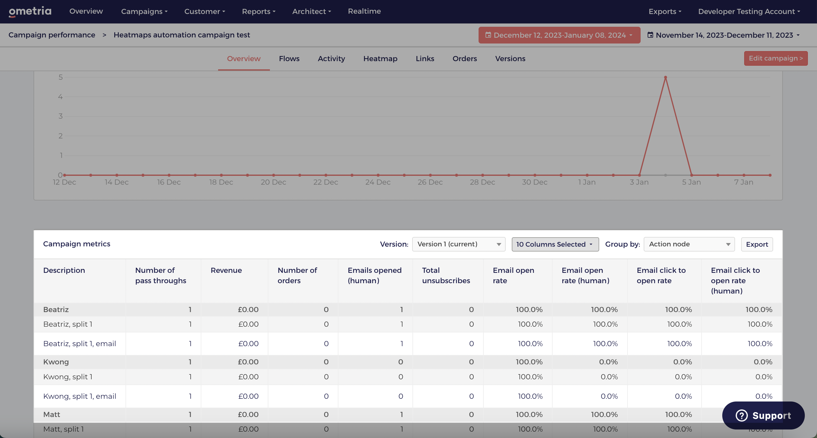Expand the 10 Columns Selected dropdown
The height and width of the screenshot is (438, 817).
555,244
